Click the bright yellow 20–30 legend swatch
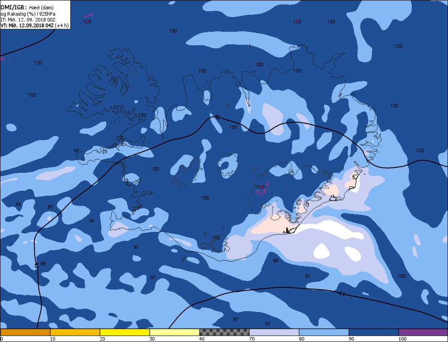The width and height of the screenshot is (448, 342). (x=125, y=332)
